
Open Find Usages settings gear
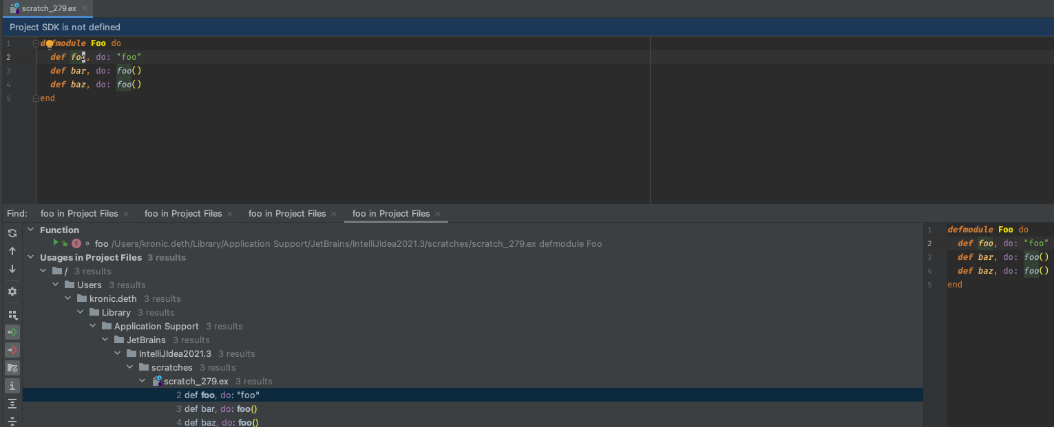(x=12, y=291)
